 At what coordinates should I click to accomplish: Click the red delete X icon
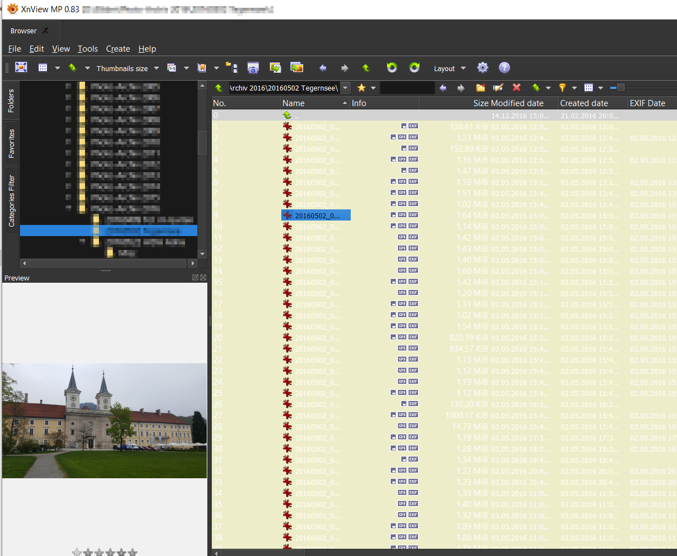[516, 88]
